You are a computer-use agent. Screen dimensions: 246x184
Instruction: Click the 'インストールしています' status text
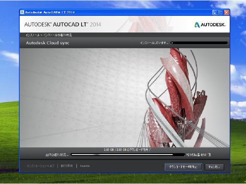pos(154,43)
